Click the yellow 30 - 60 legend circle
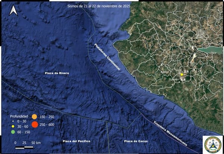The width and height of the screenshot is (224, 154). click(x=13, y=126)
